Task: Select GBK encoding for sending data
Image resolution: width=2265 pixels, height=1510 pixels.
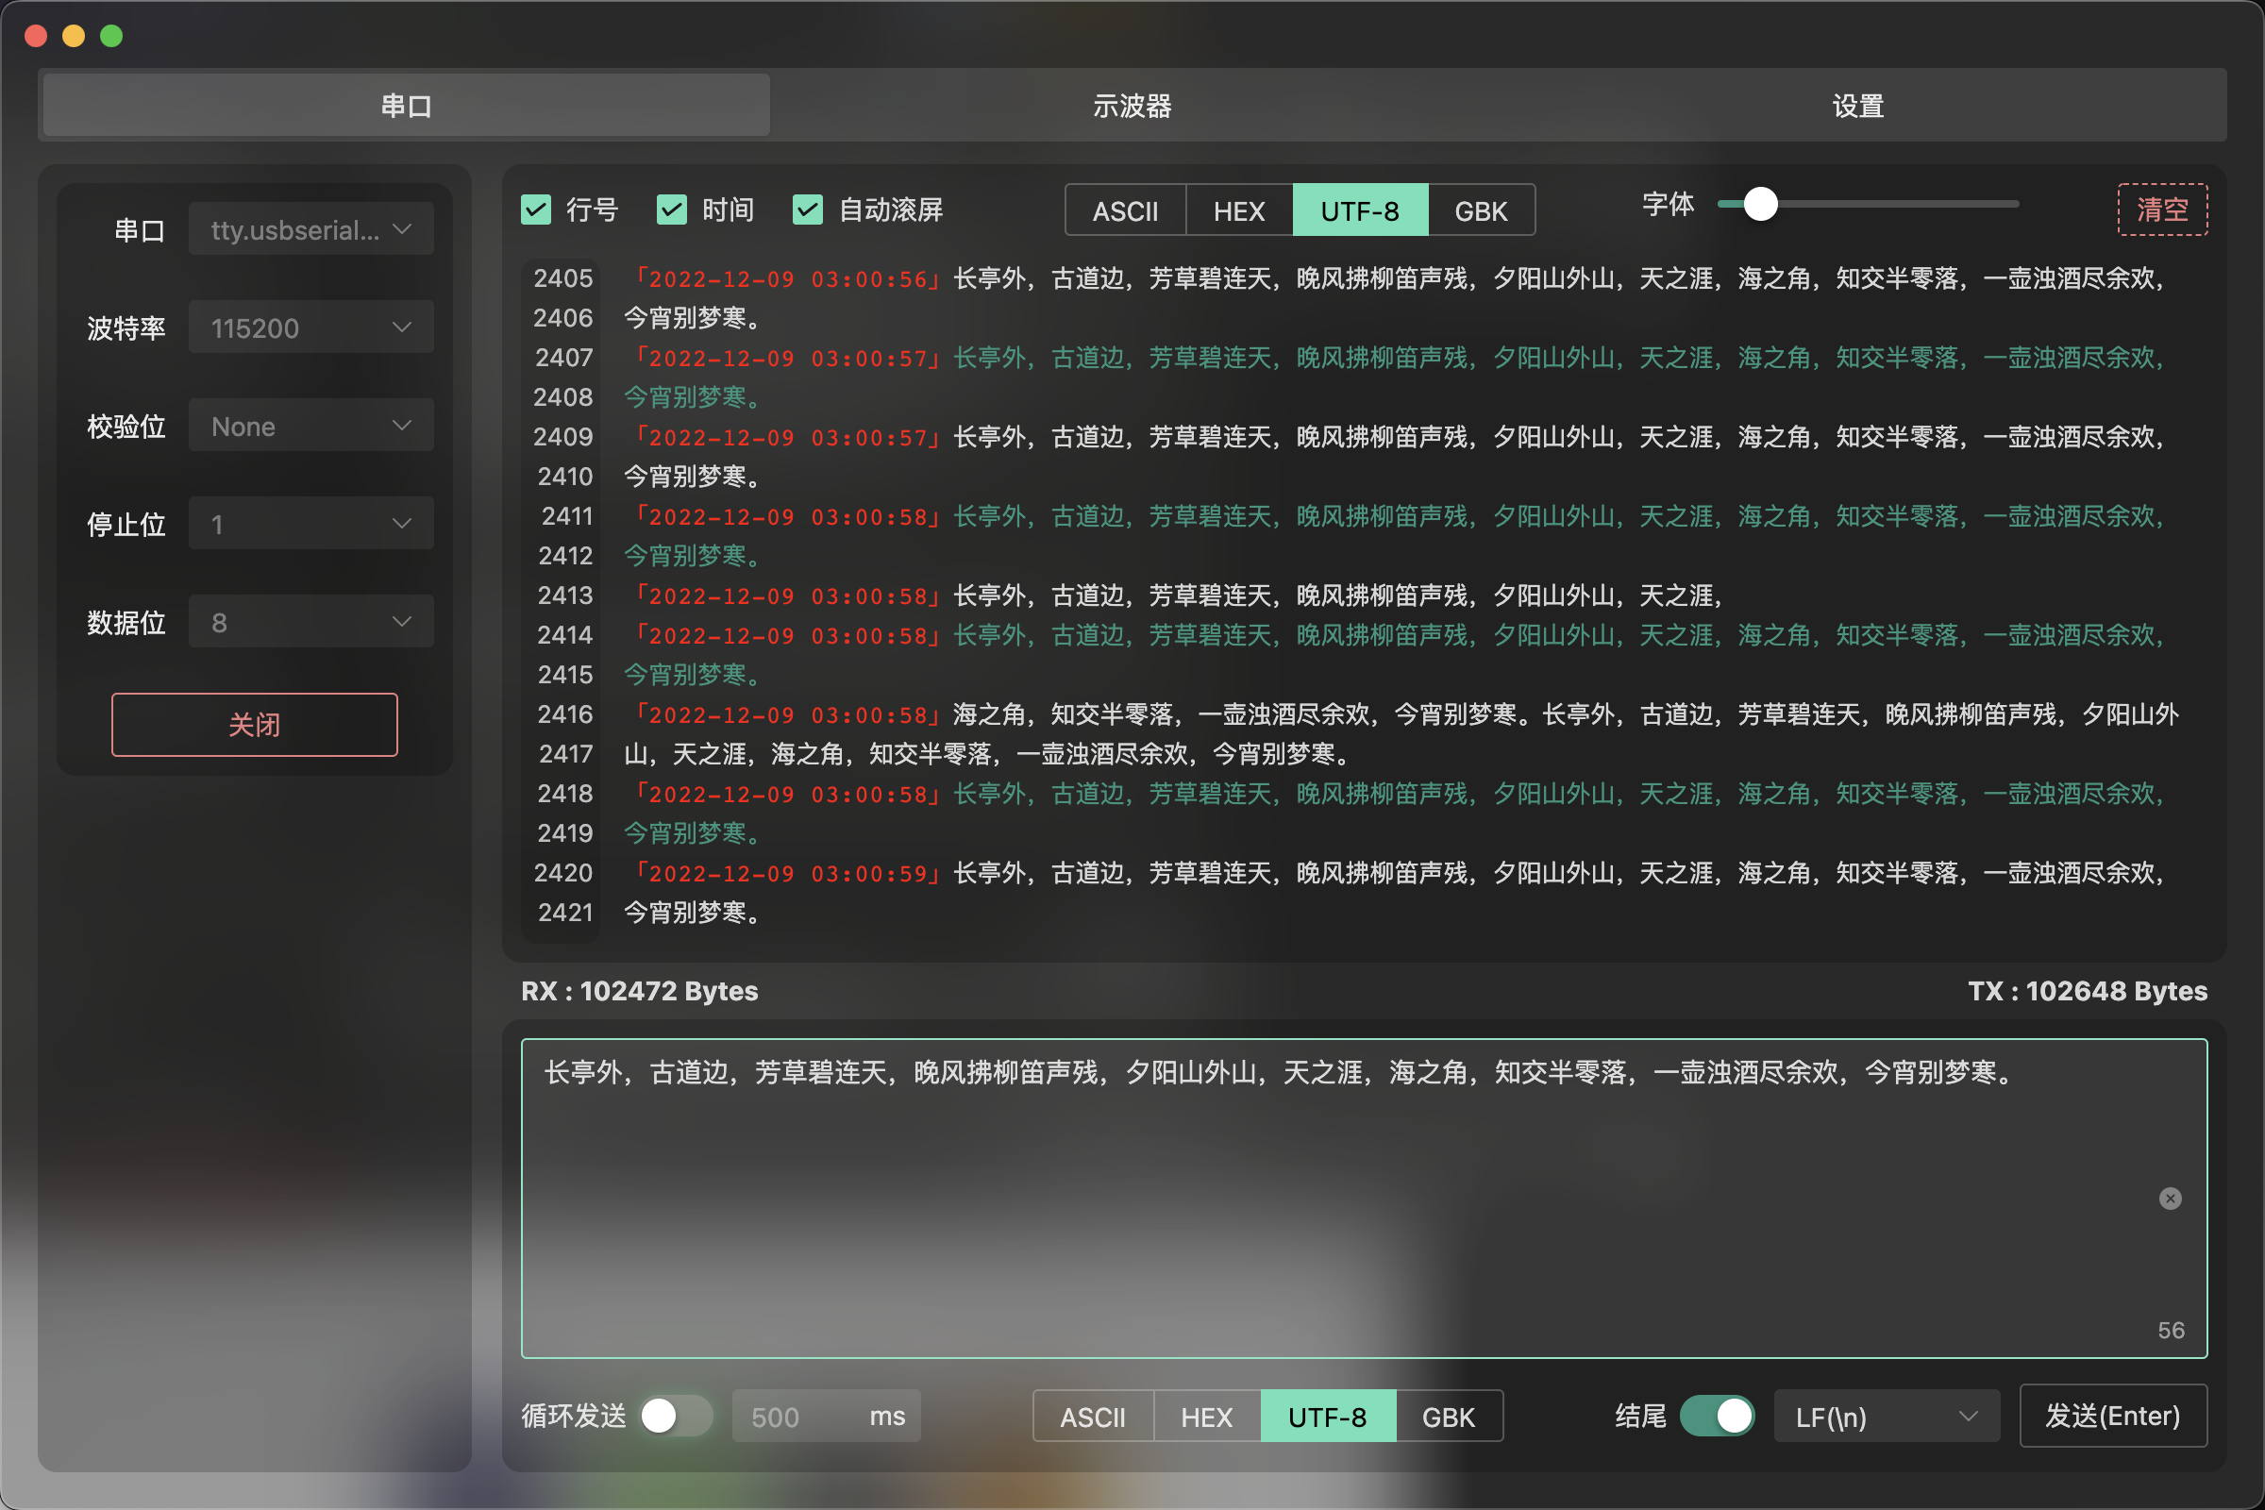Action: pyautogui.click(x=1450, y=1417)
